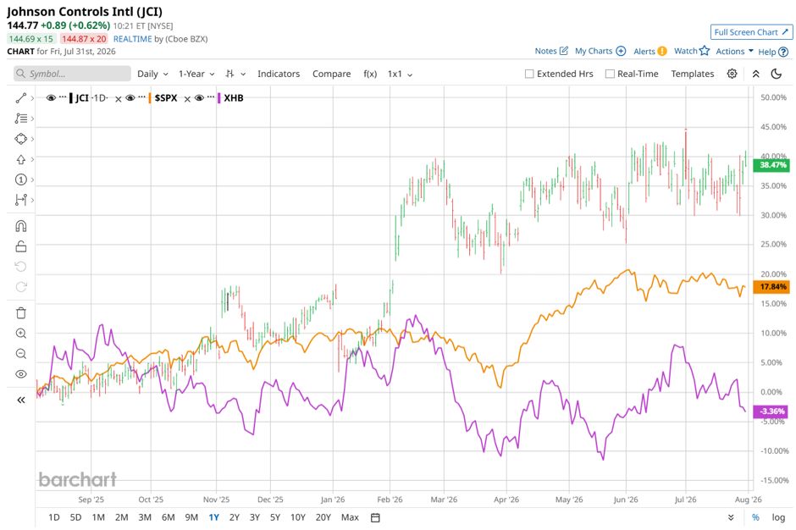Toggle drawings visibility eye in left toolbar
Image resolution: width=796 pixels, height=530 pixels.
pyautogui.click(x=21, y=374)
